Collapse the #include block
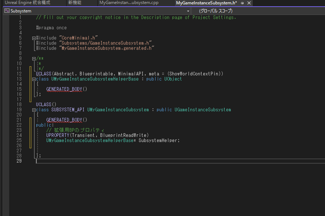The image size is (325, 216). 34,38
